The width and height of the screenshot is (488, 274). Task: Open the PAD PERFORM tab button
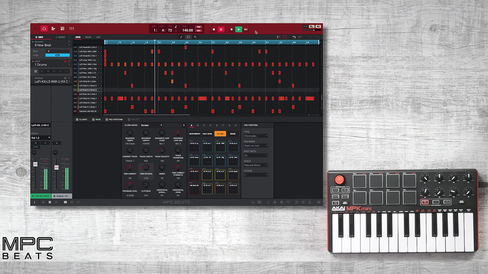pos(114,119)
